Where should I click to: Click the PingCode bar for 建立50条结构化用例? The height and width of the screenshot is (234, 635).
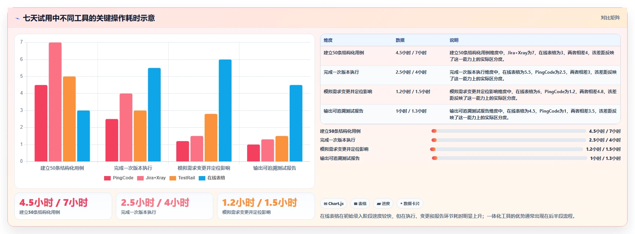coord(41,123)
